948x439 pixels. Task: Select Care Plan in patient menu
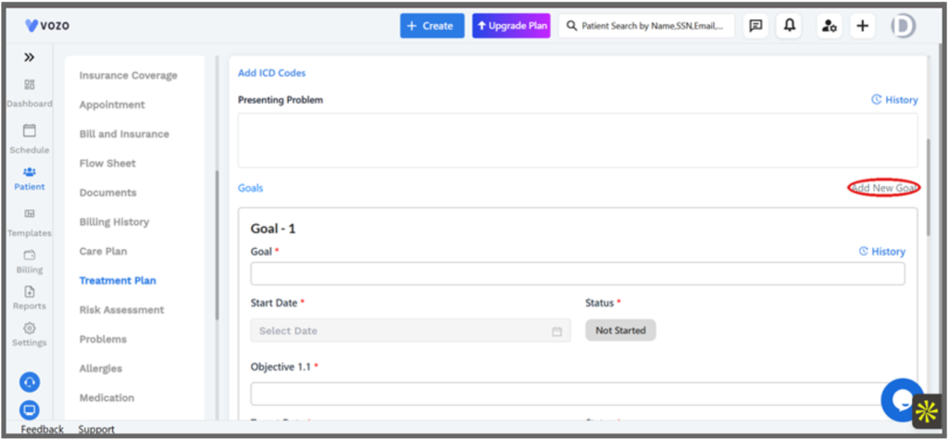pos(104,251)
